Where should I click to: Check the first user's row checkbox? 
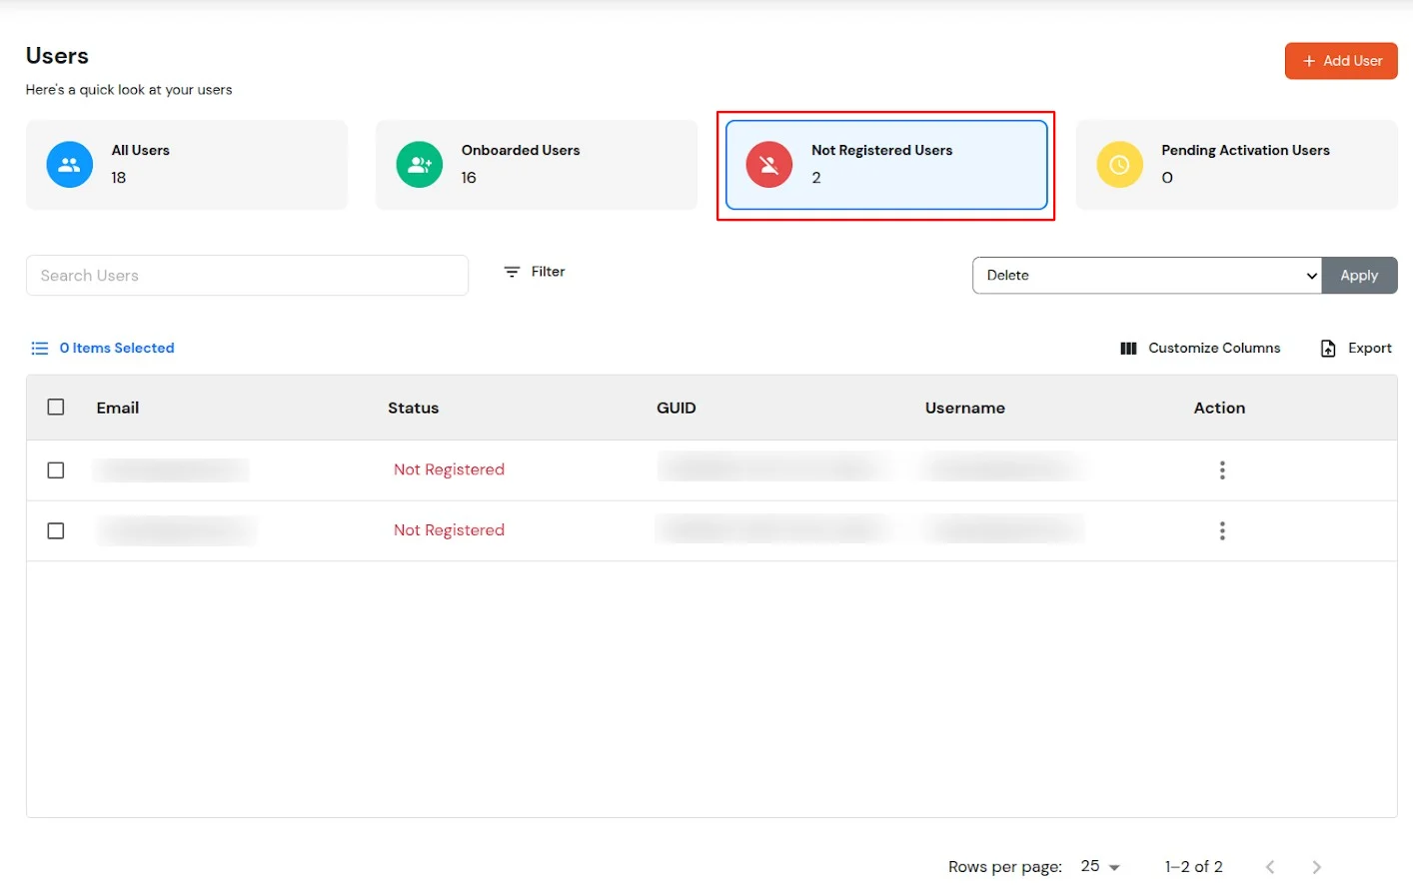(x=55, y=469)
